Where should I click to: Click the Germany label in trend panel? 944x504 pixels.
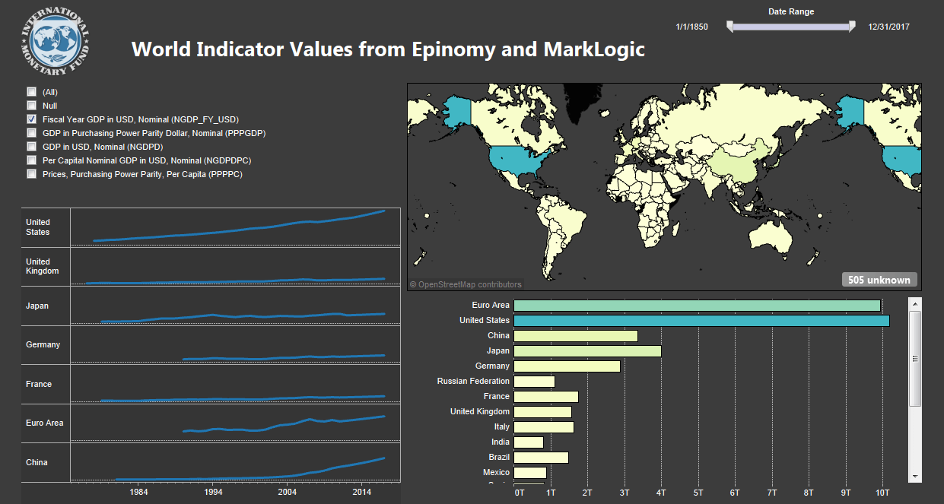(x=43, y=345)
